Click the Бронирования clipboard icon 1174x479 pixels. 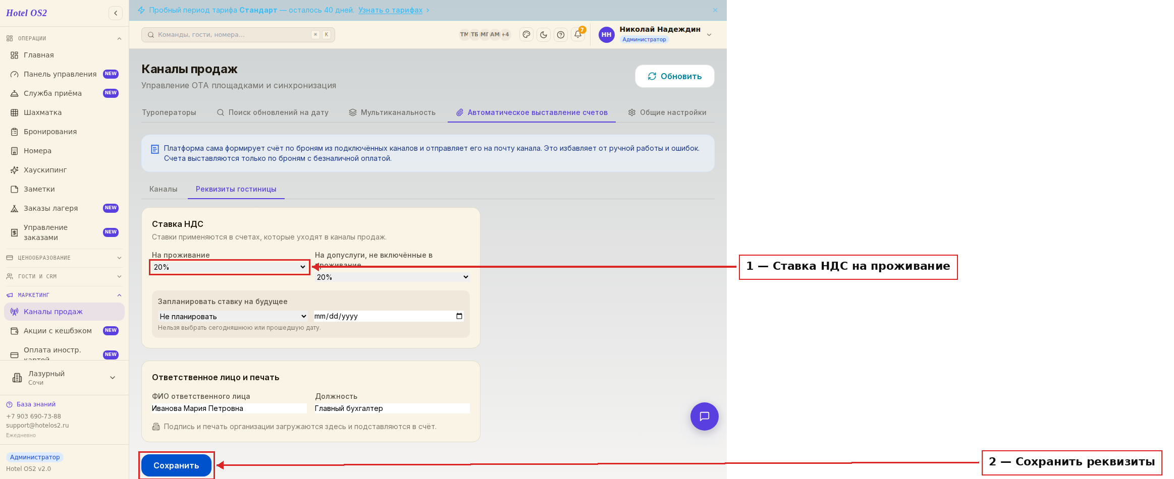[15, 132]
